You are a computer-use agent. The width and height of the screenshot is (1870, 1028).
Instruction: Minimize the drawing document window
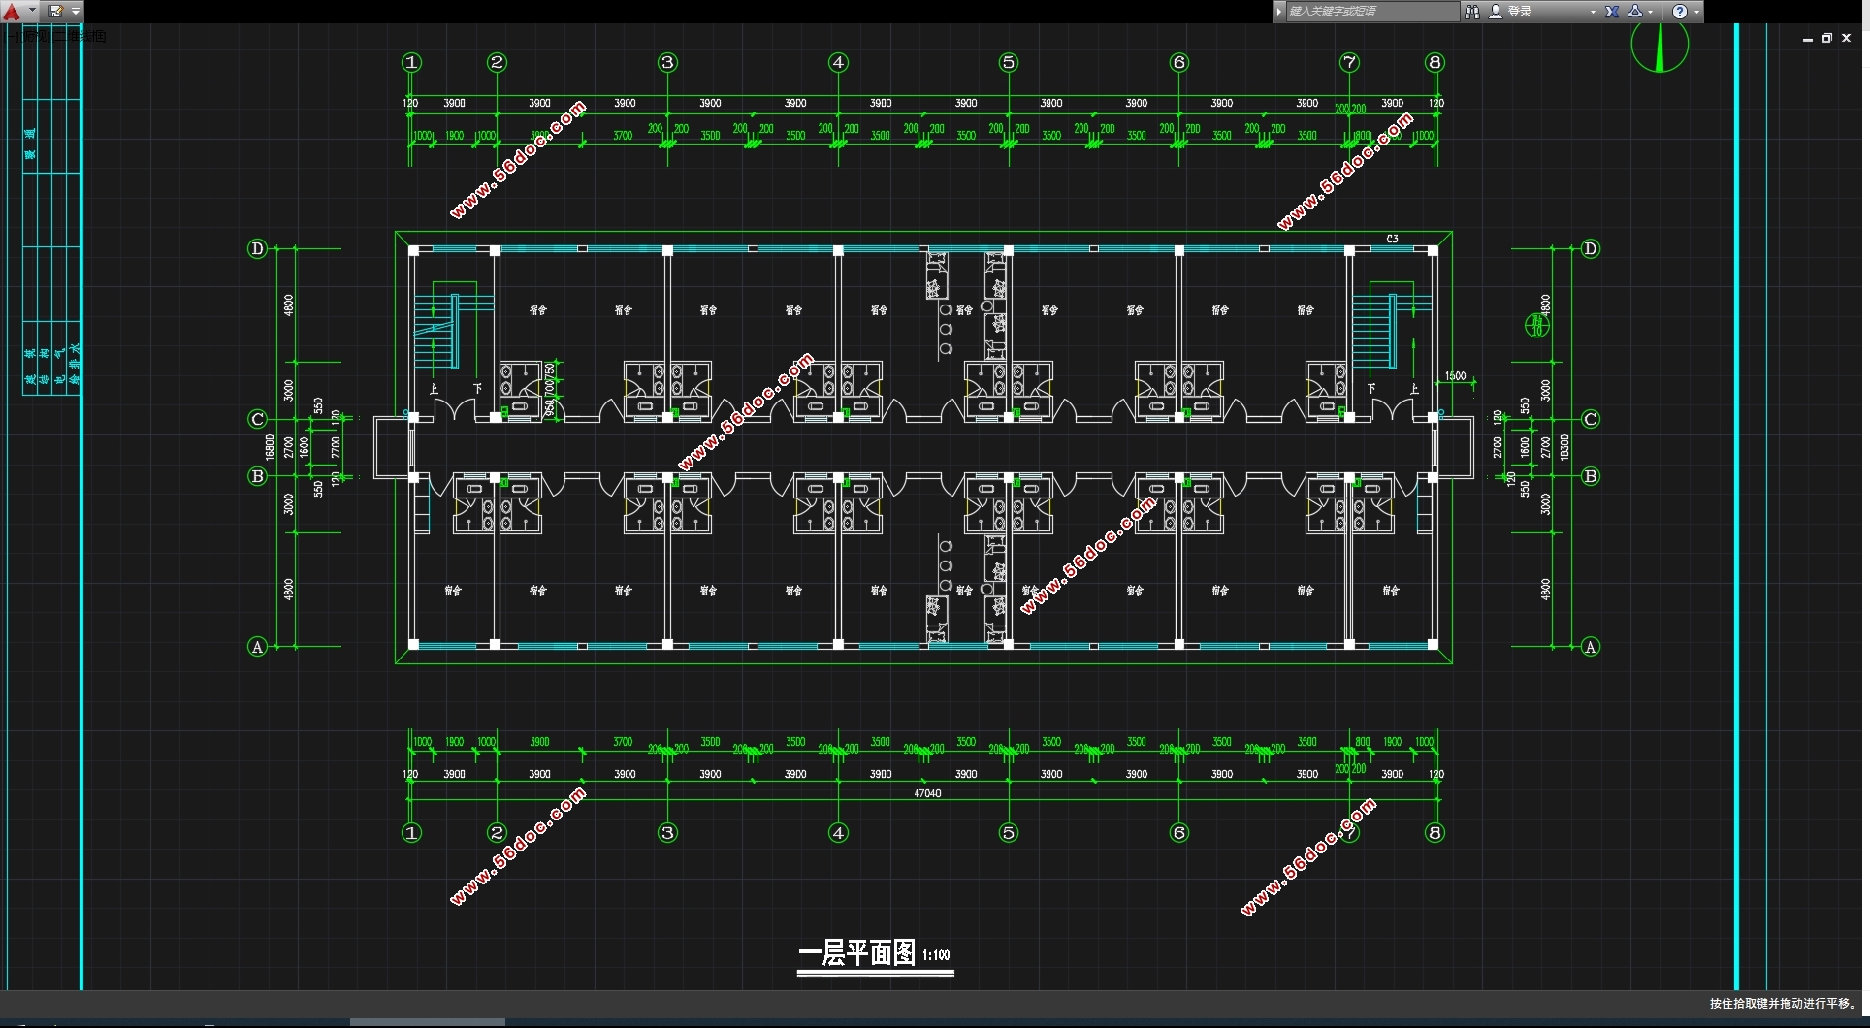click(1808, 39)
